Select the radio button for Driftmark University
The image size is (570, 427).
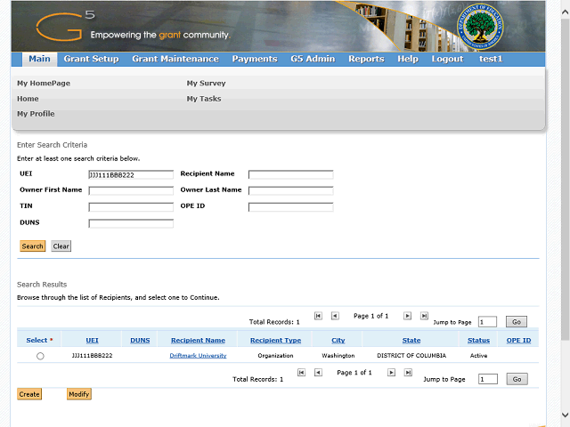(x=40, y=356)
